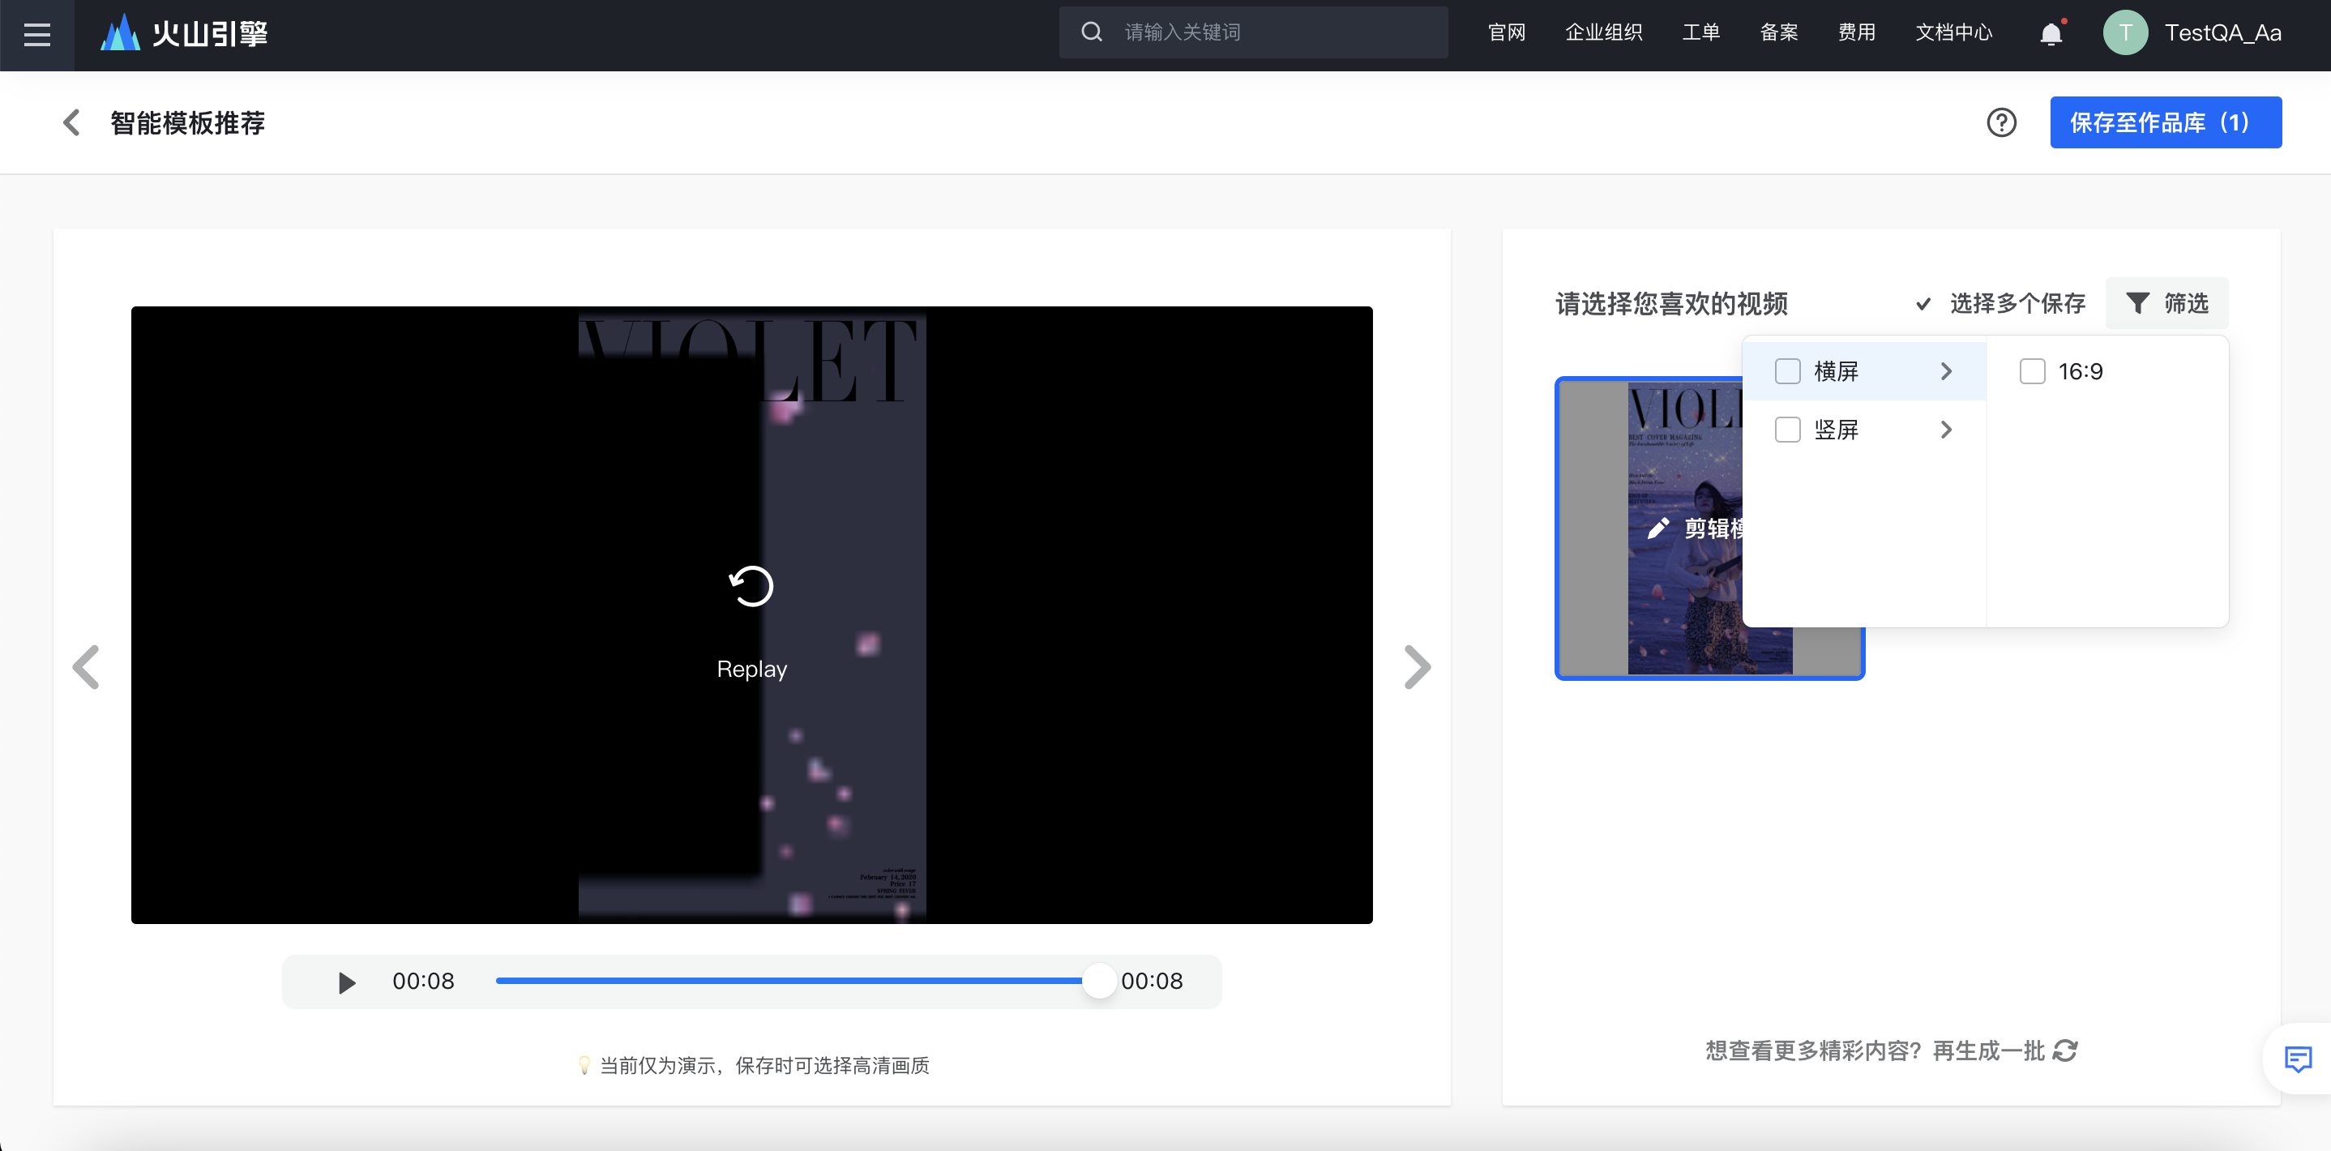Check the 16:9 checkbox
Viewport: 2331px width, 1151px height.
click(2031, 371)
